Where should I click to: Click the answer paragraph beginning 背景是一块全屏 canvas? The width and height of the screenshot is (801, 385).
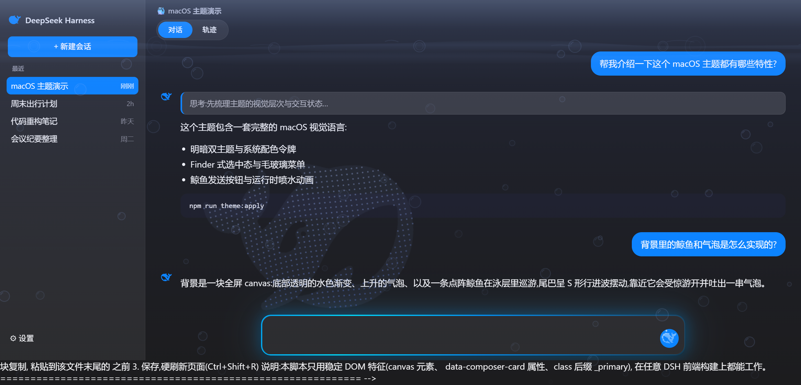[474, 283]
